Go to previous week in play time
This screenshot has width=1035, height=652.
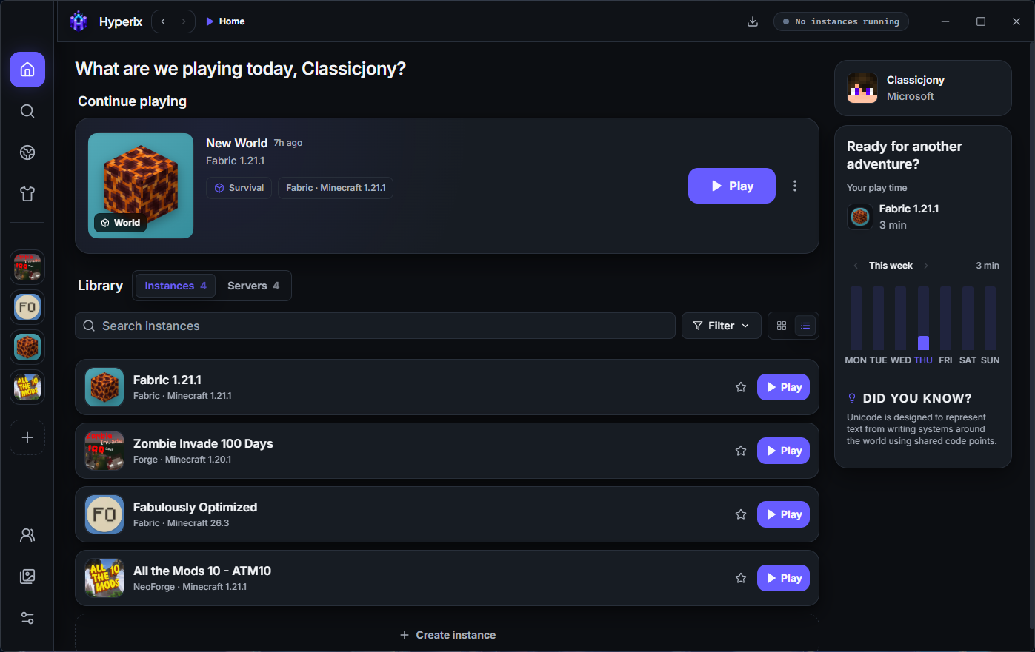pos(856,266)
